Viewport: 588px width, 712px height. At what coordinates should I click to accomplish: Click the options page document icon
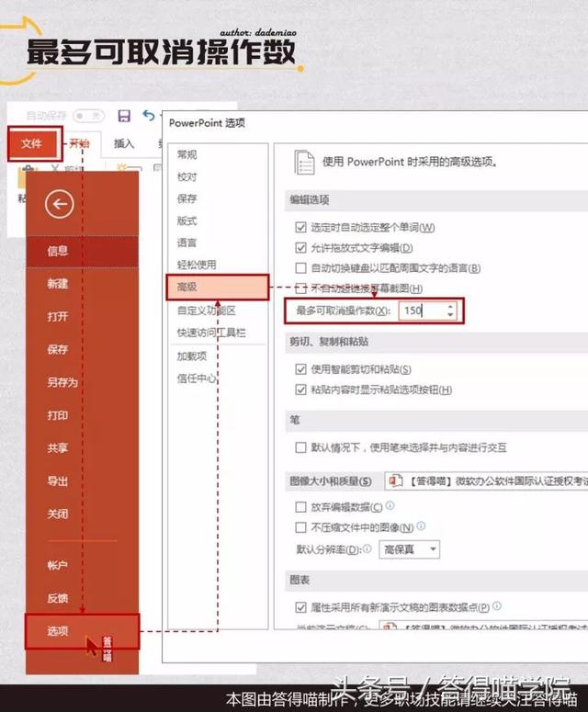click(x=304, y=163)
